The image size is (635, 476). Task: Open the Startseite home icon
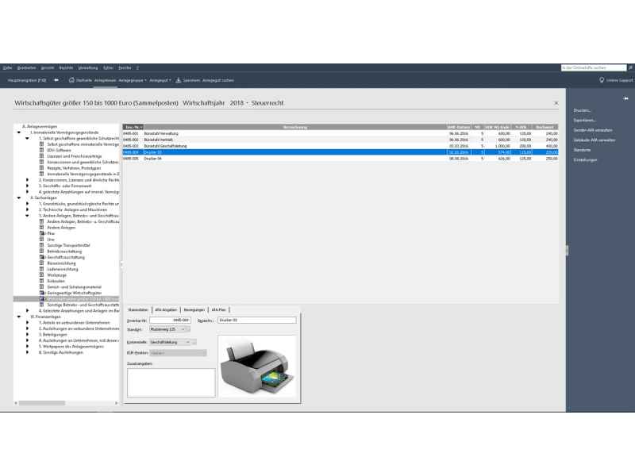(72, 80)
